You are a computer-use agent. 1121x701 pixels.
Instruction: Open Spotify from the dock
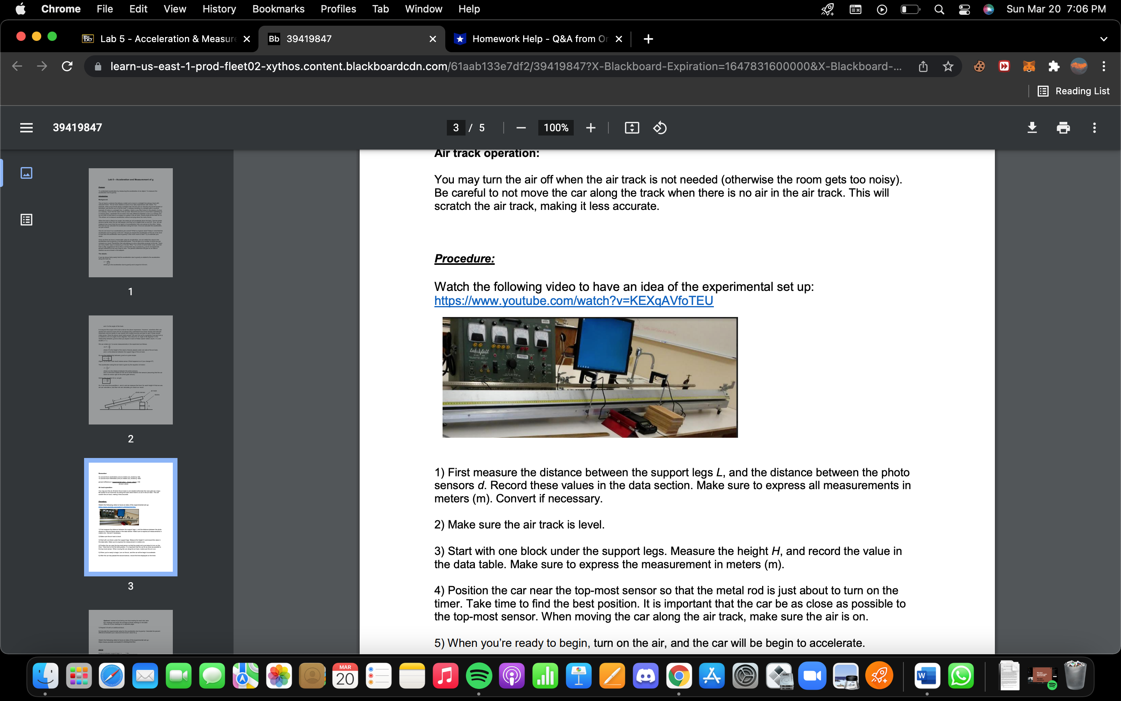[x=479, y=676]
